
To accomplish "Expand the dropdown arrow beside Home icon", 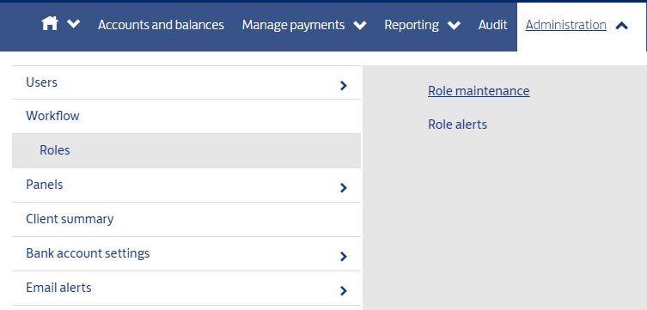I will pyautogui.click(x=73, y=24).
